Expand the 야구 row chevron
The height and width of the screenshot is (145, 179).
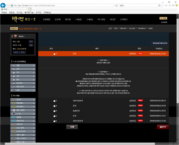33,73
